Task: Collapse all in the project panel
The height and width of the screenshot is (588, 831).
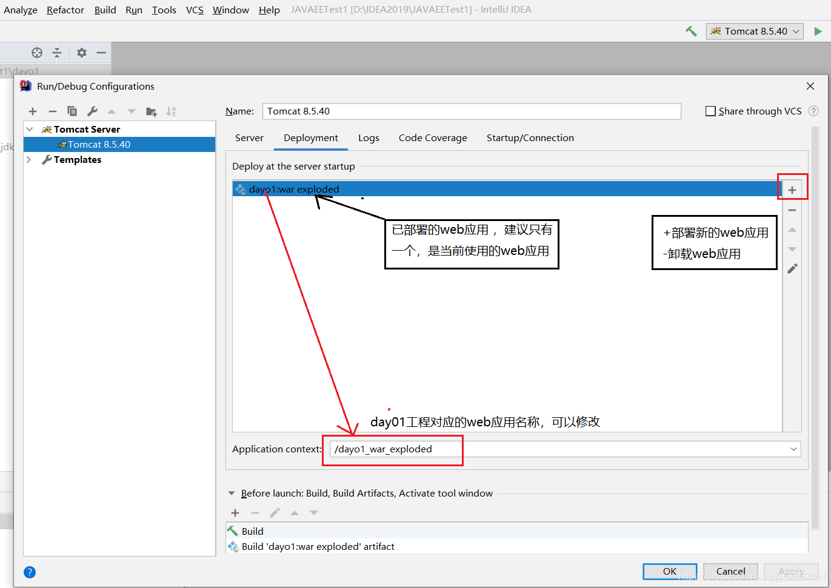Action: click(57, 53)
